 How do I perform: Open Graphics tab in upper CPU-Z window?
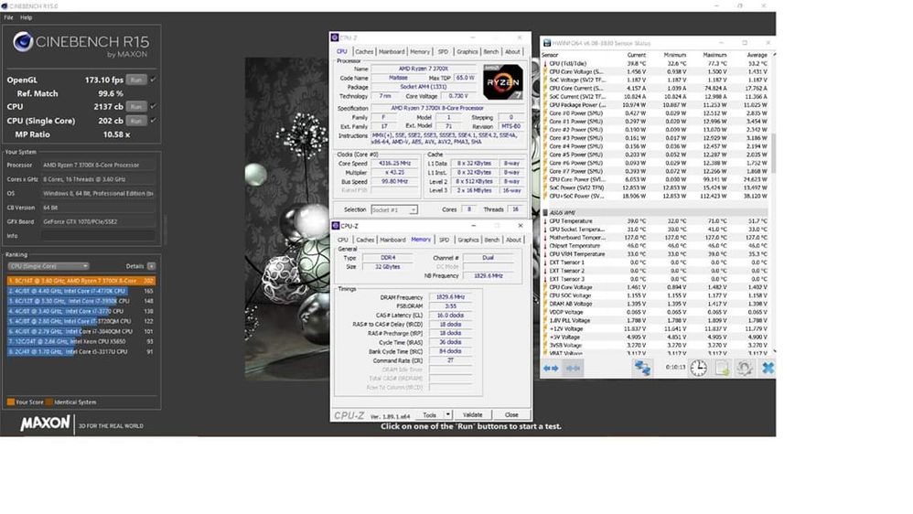click(467, 52)
